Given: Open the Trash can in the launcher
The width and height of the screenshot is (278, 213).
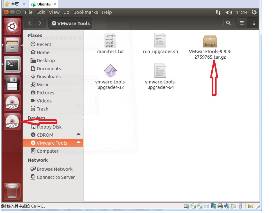Looking at the screenshot, I should click(x=12, y=191).
